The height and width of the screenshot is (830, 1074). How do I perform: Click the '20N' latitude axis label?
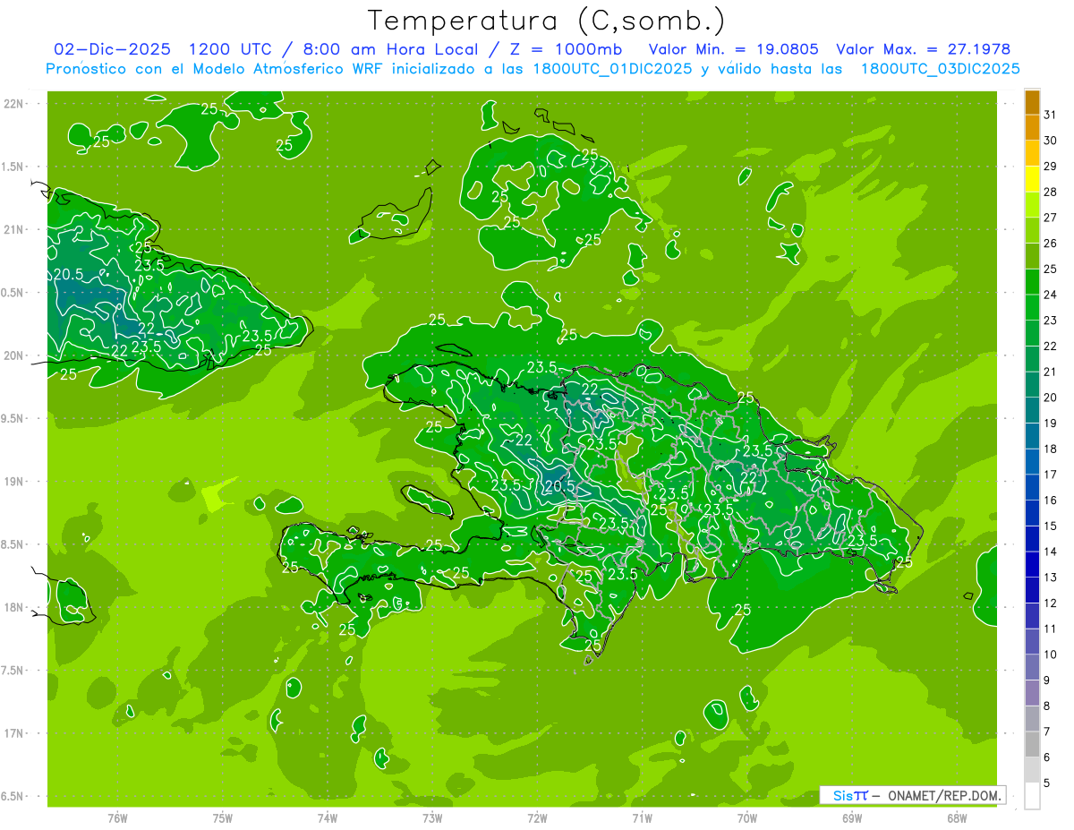[x=13, y=355]
